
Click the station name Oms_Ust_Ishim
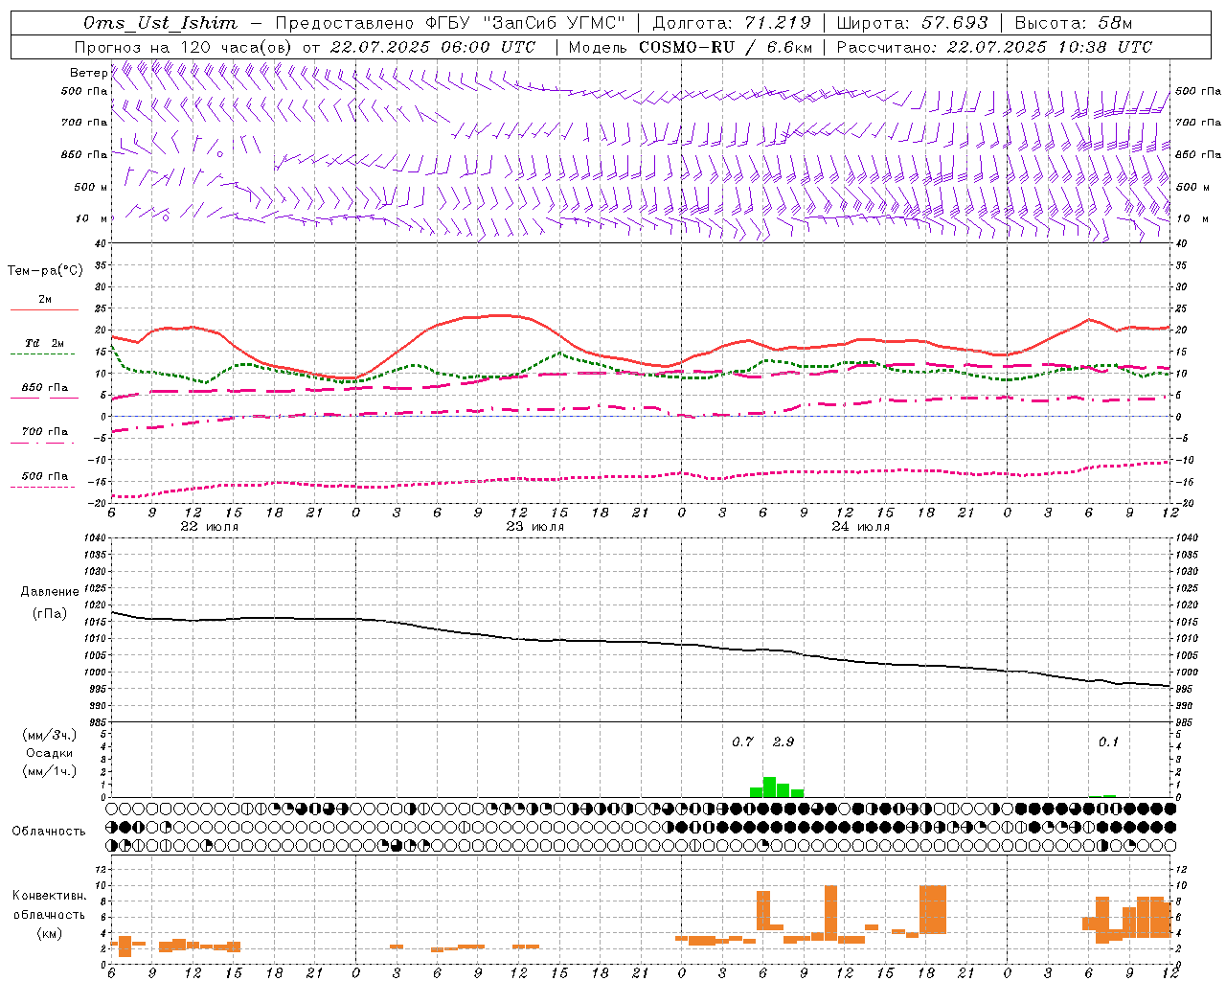point(161,23)
